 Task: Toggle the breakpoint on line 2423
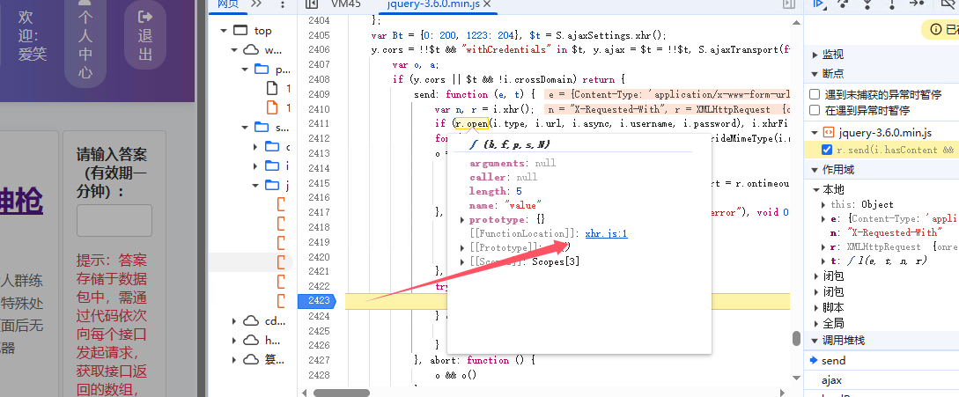click(317, 300)
